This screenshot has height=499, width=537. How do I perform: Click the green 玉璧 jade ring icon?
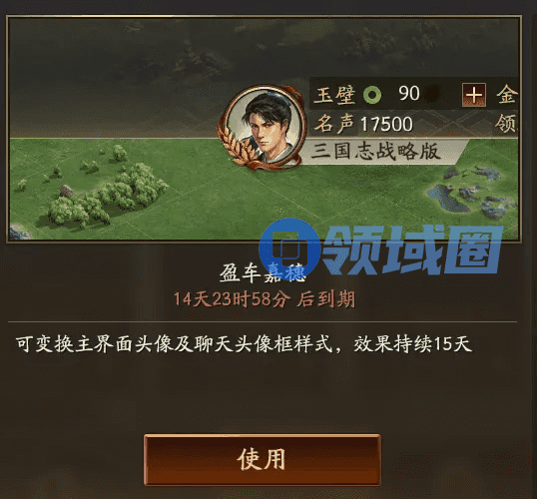point(372,95)
